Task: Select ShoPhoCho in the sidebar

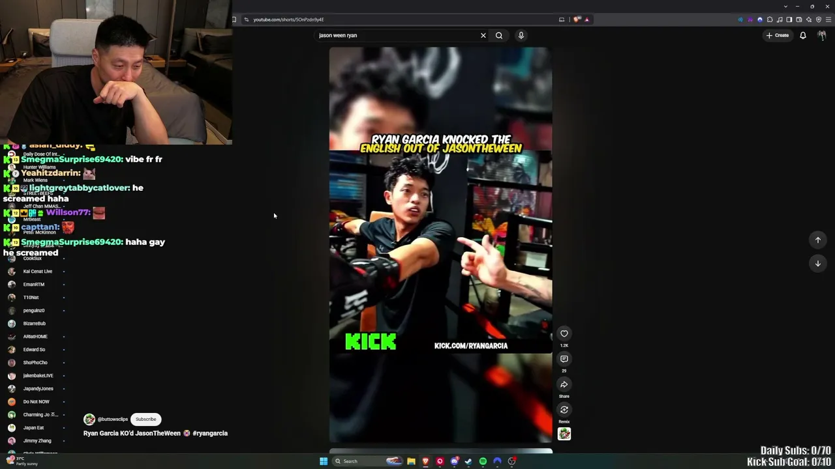Action: (x=37, y=363)
